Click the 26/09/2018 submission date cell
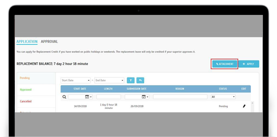The image size is (277, 137). coord(137,106)
